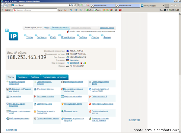This screenshot has height=133, width=181.
Task: Expand dropdown arrow next to Почта
Action: 102,10
